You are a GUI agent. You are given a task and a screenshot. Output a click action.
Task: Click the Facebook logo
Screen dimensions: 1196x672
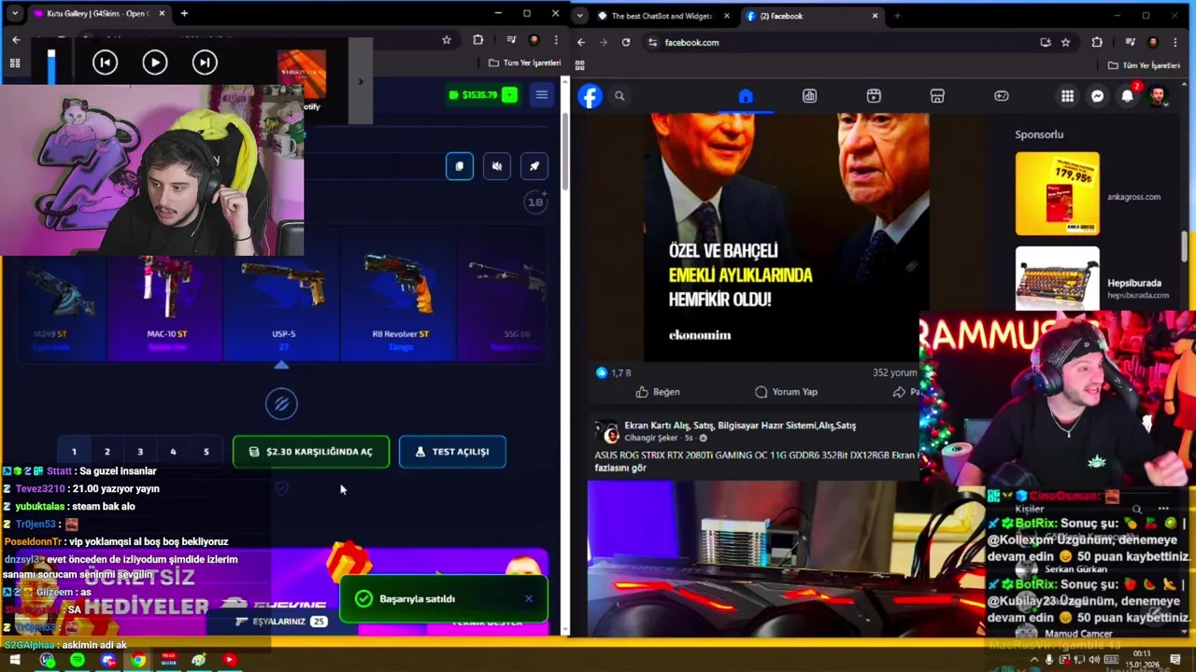[590, 96]
